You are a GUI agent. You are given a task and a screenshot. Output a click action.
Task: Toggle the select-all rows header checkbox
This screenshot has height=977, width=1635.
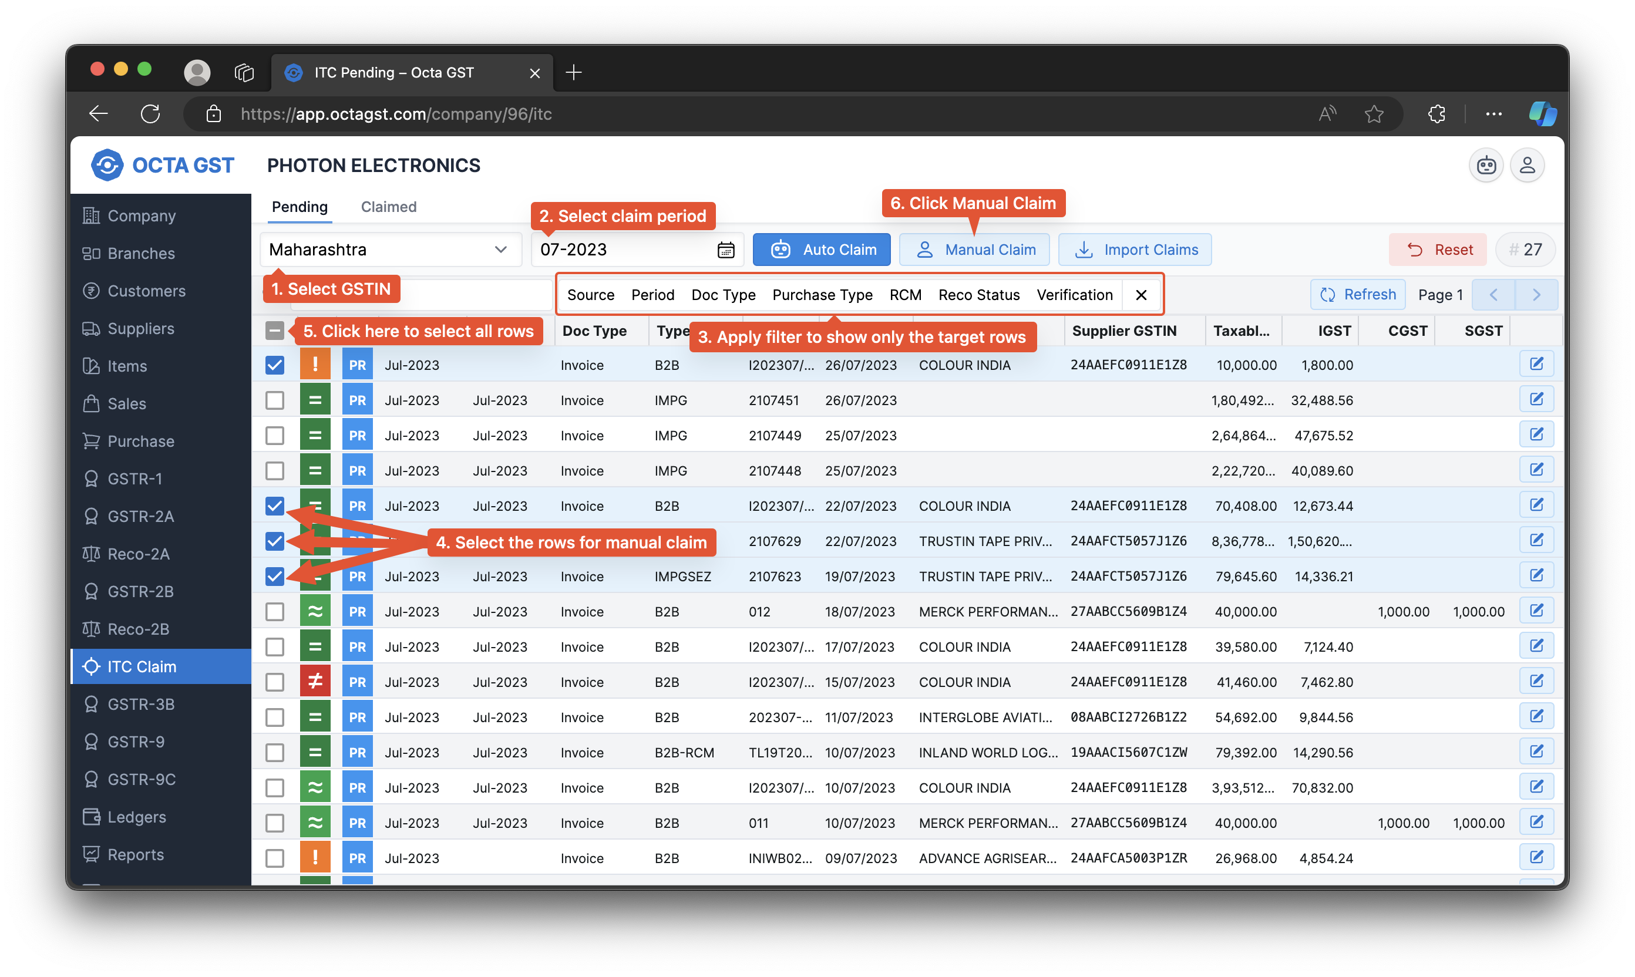pyautogui.click(x=275, y=331)
